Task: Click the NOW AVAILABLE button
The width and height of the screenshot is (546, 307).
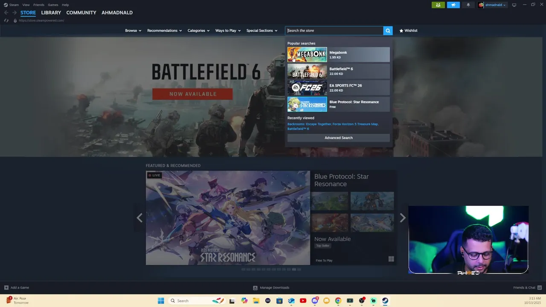Action: [x=192, y=94]
